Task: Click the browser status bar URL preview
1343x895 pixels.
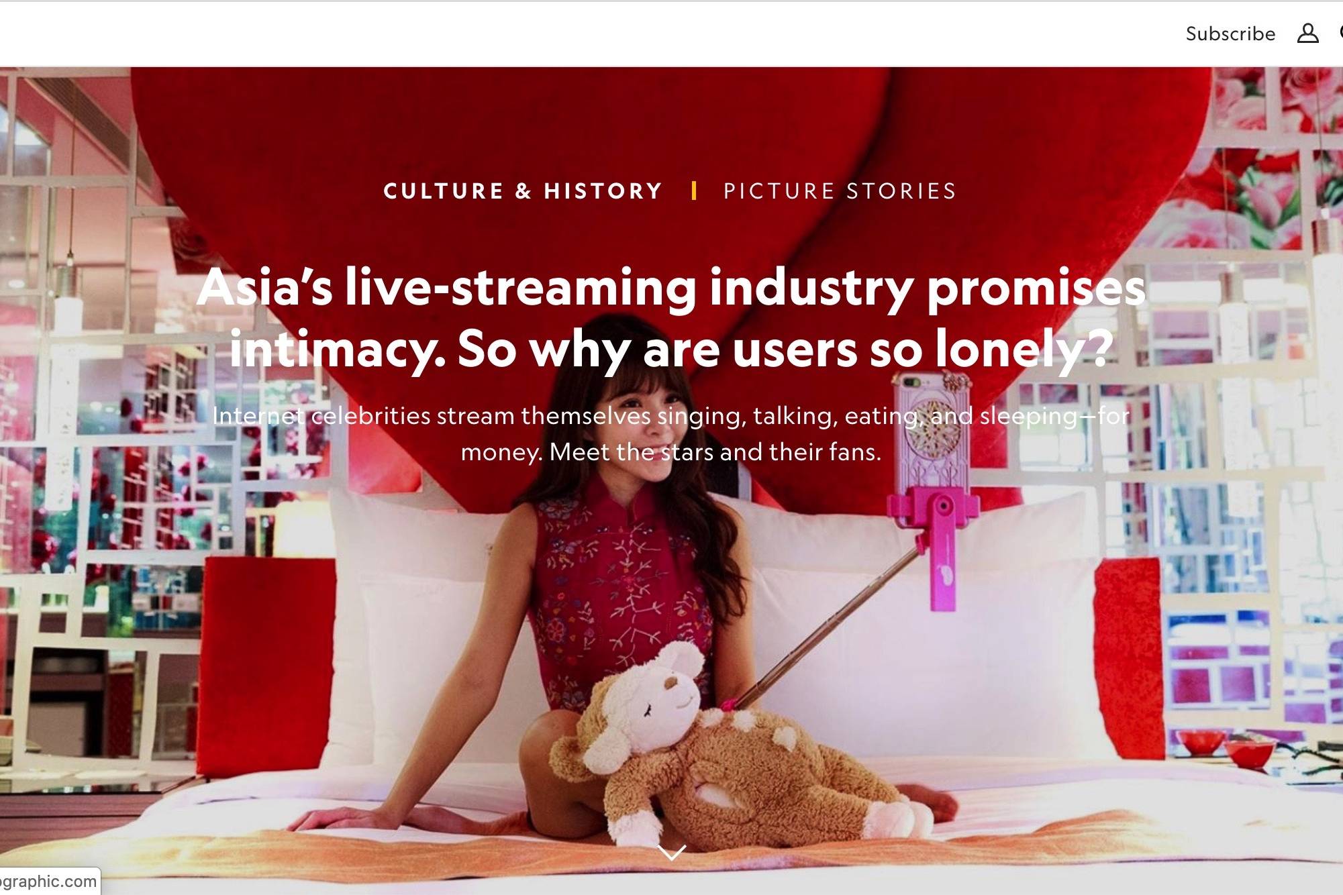Action: [x=49, y=881]
